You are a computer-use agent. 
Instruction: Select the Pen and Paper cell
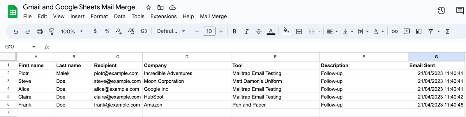(x=275, y=105)
